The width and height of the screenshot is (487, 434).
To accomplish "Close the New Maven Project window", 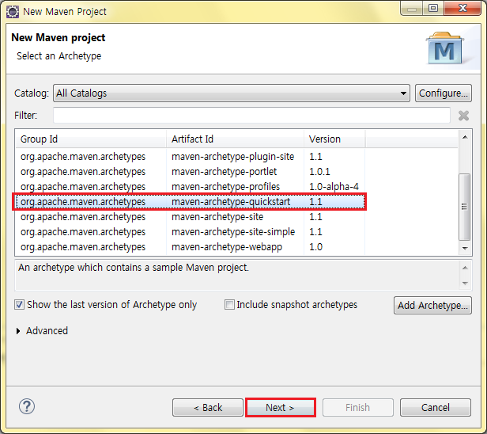I will click(x=462, y=8).
